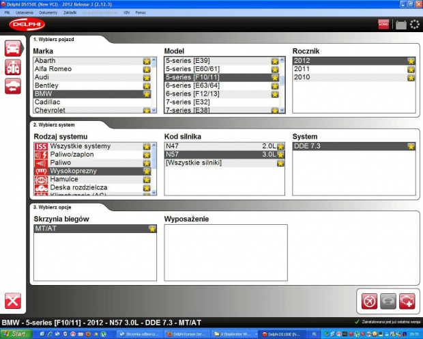This screenshot has height=339, width=423.
Task: Click the red eOBD icon
Action: coord(383,25)
